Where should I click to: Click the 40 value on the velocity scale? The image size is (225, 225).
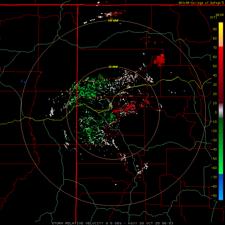point(215,75)
